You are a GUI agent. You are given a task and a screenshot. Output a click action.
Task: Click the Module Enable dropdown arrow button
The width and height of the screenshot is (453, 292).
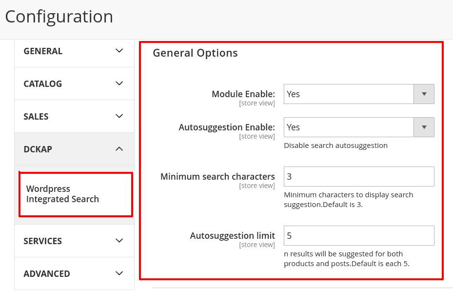pos(424,94)
